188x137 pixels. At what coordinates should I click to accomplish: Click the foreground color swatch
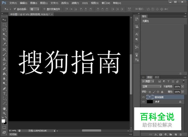pyautogui.click(x=3, y=121)
